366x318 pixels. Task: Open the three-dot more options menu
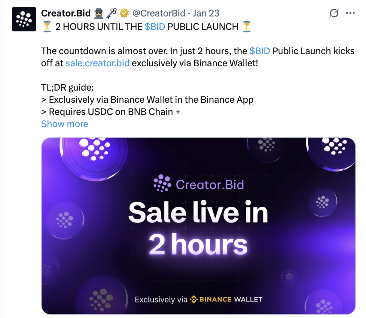pyautogui.click(x=350, y=13)
